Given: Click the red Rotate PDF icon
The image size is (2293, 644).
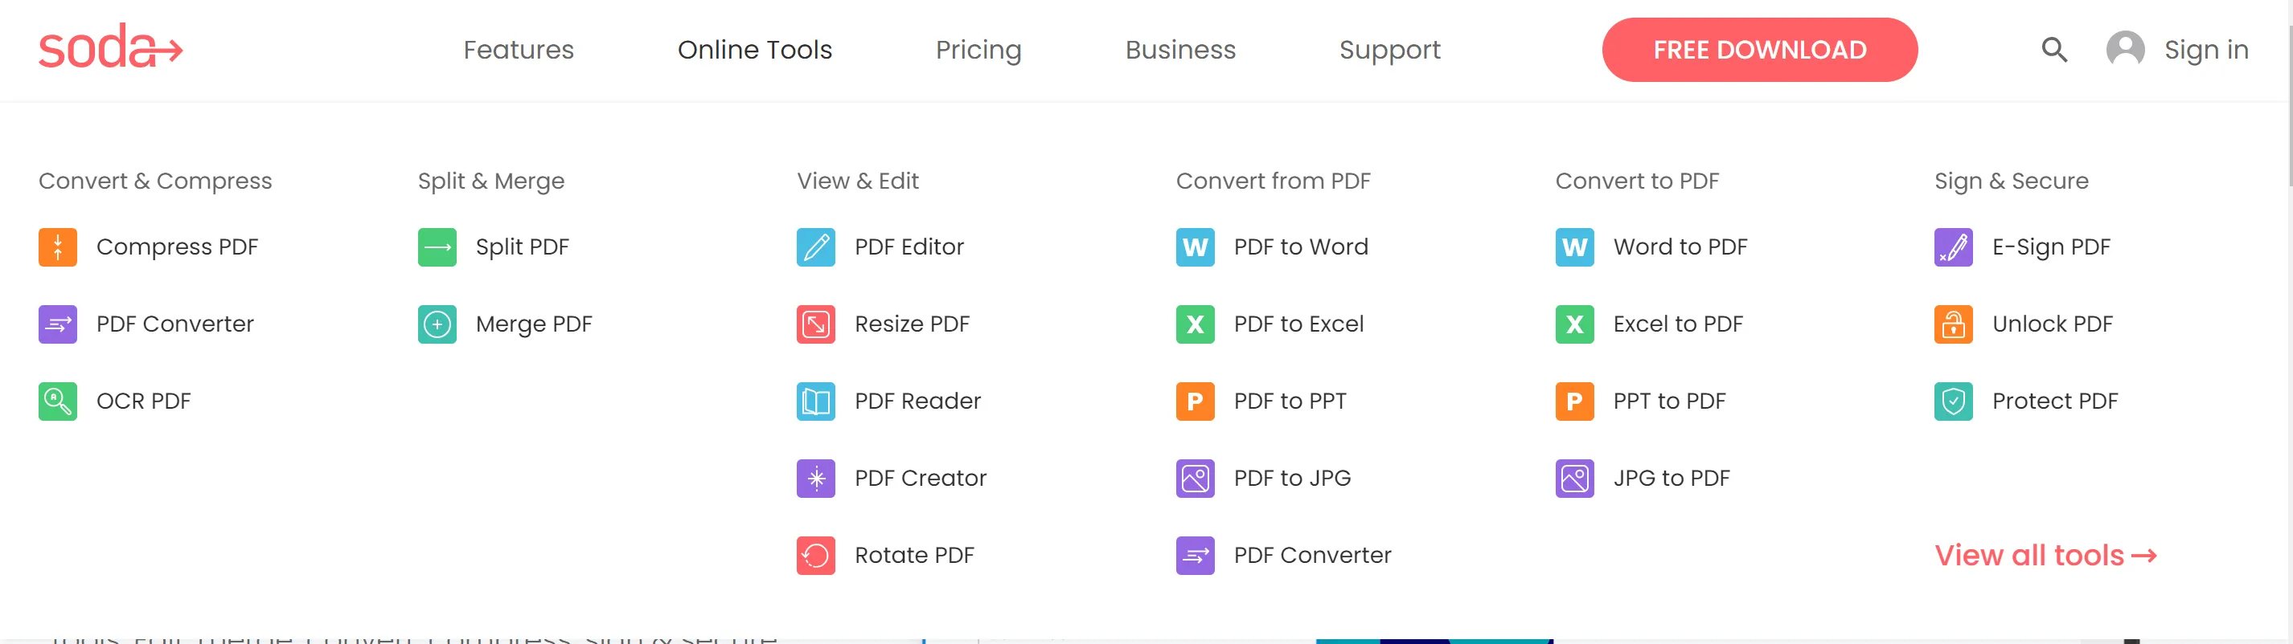Looking at the screenshot, I should pos(815,556).
